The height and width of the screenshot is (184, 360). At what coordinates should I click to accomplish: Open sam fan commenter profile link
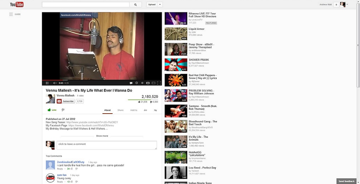click(62, 175)
